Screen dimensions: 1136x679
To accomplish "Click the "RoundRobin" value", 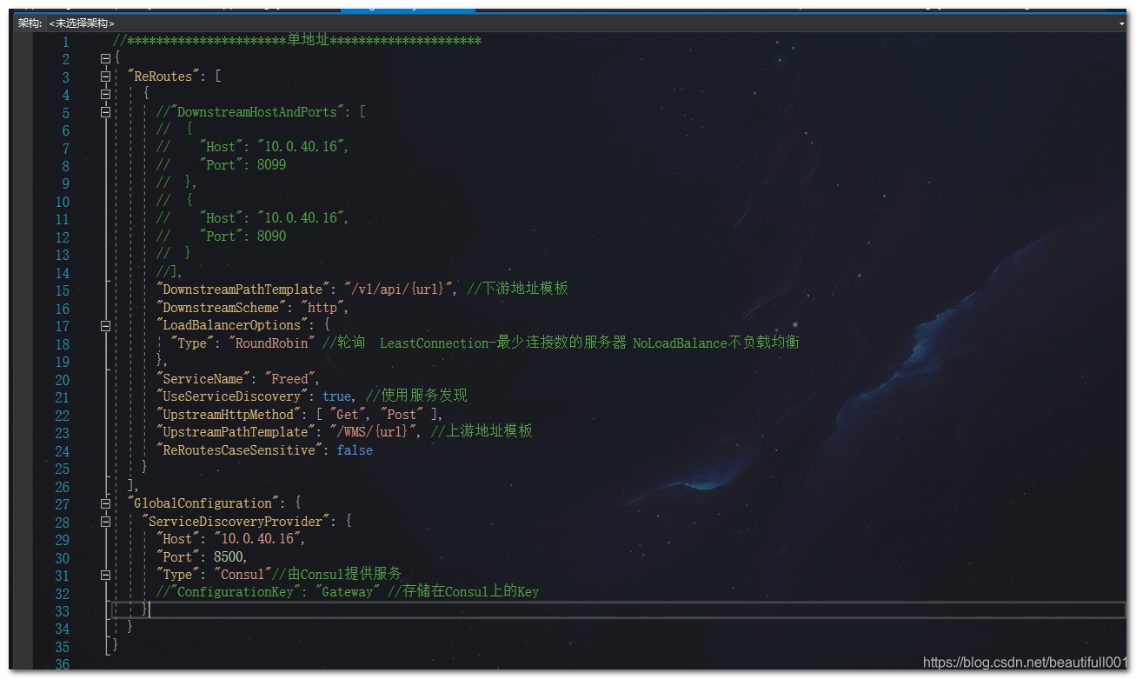I will click(x=271, y=343).
